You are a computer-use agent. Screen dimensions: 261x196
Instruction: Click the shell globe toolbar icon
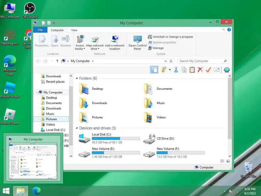click(x=227, y=70)
